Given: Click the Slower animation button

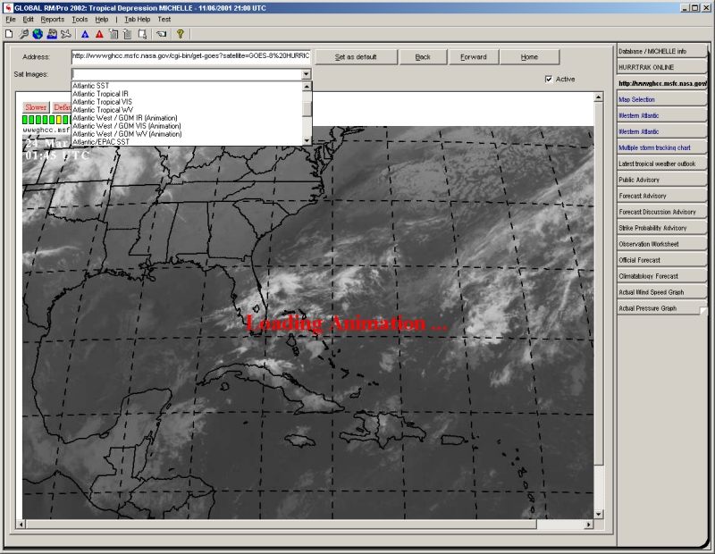Looking at the screenshot, I should [36, 107].
